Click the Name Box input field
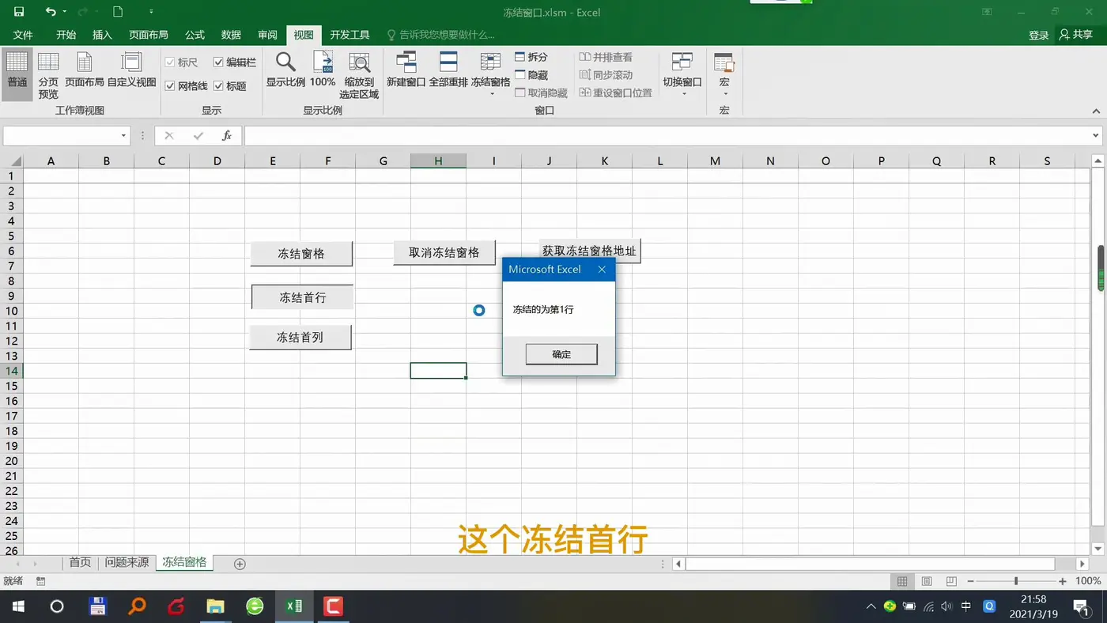1107x623 pixels. (60, 136)
